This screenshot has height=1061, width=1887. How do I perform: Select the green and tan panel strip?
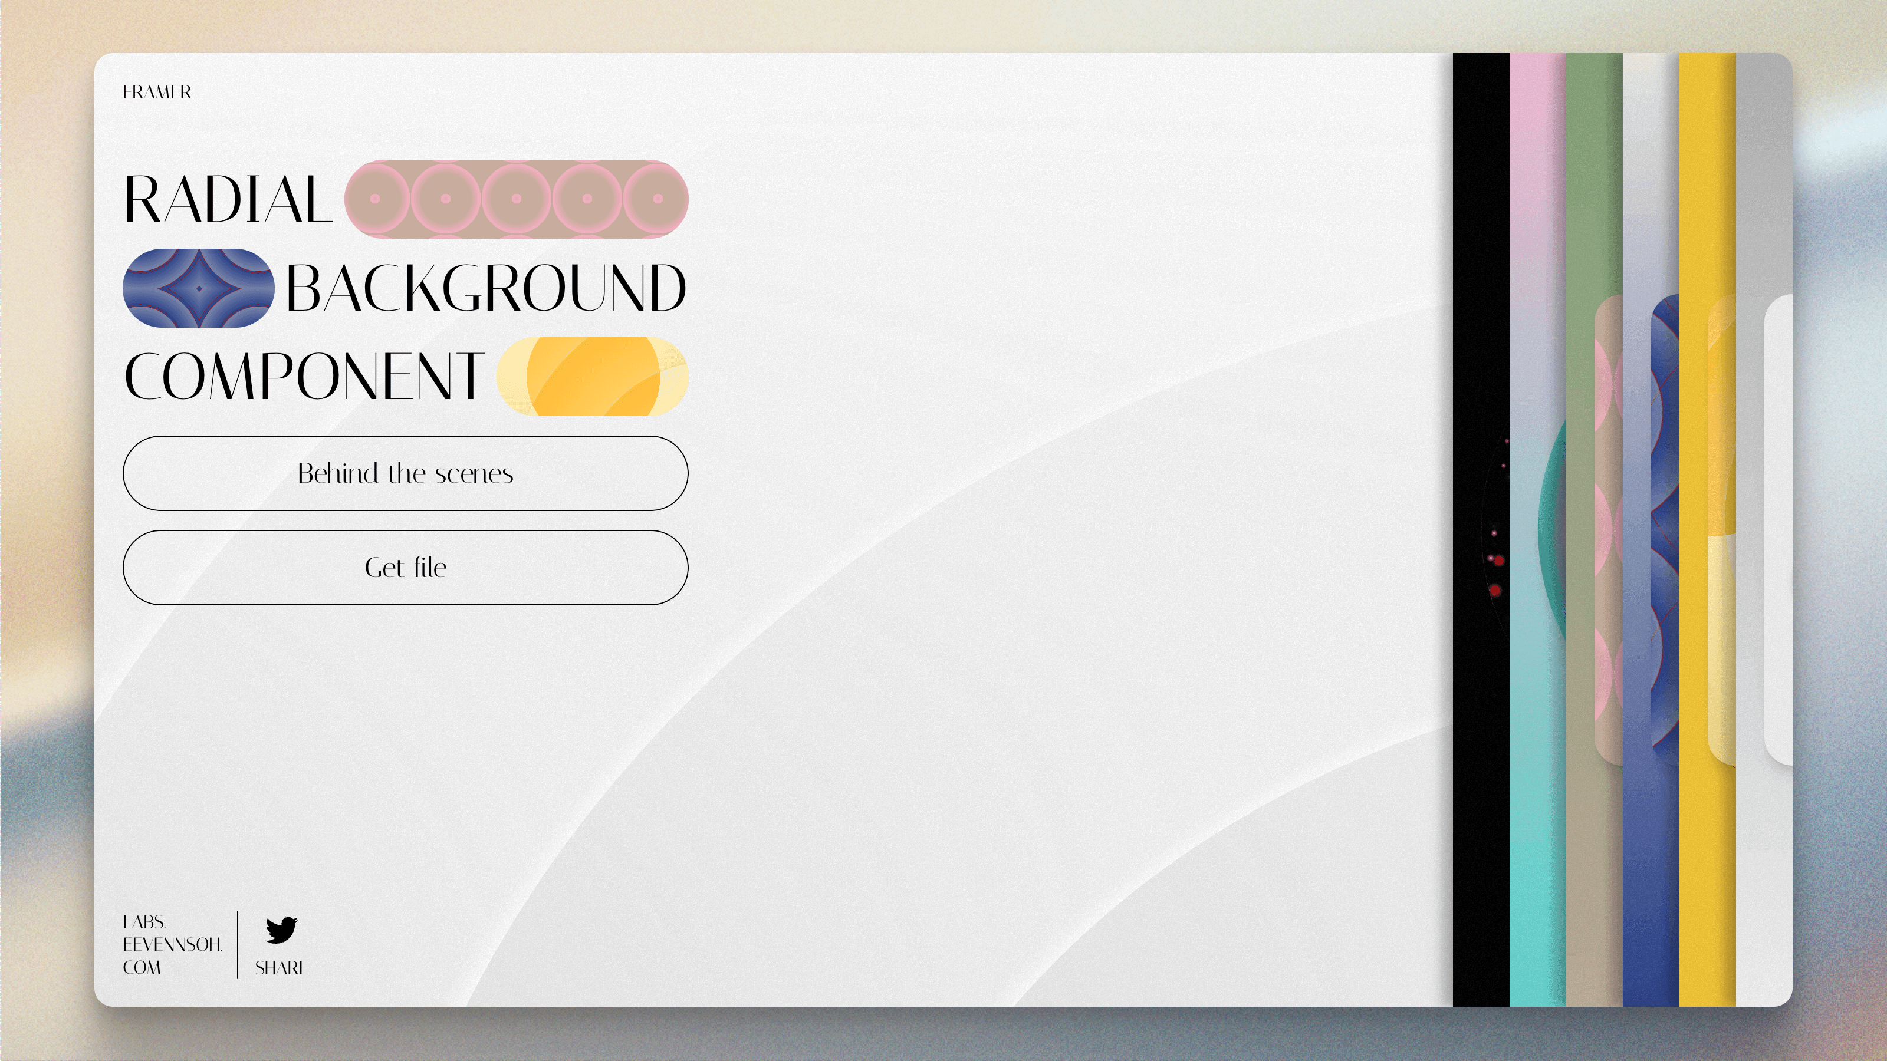point(1593,183)
